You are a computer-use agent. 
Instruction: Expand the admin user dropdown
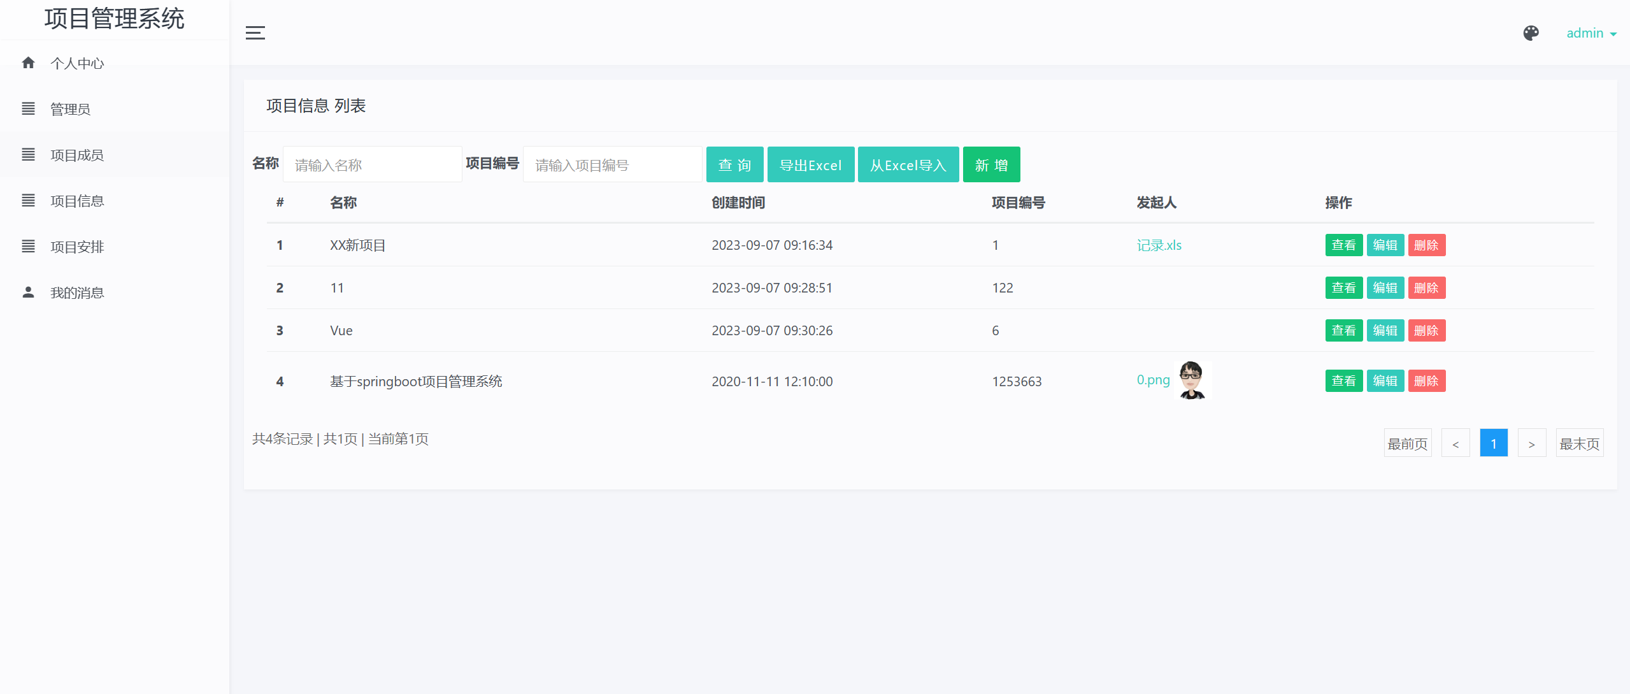(x=1591, y=33)
